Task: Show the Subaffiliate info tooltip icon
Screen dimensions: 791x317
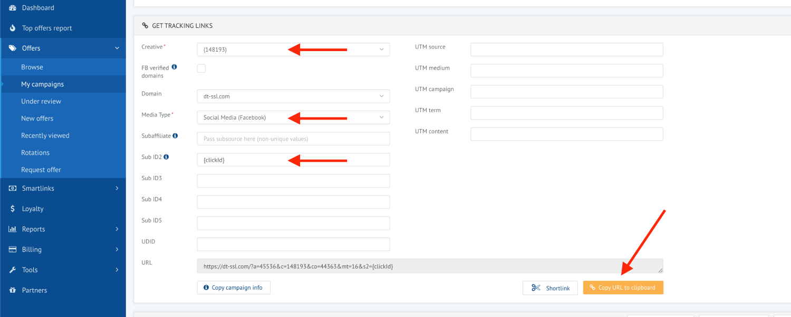Action: pyautogui.click(x=176, y=135)
